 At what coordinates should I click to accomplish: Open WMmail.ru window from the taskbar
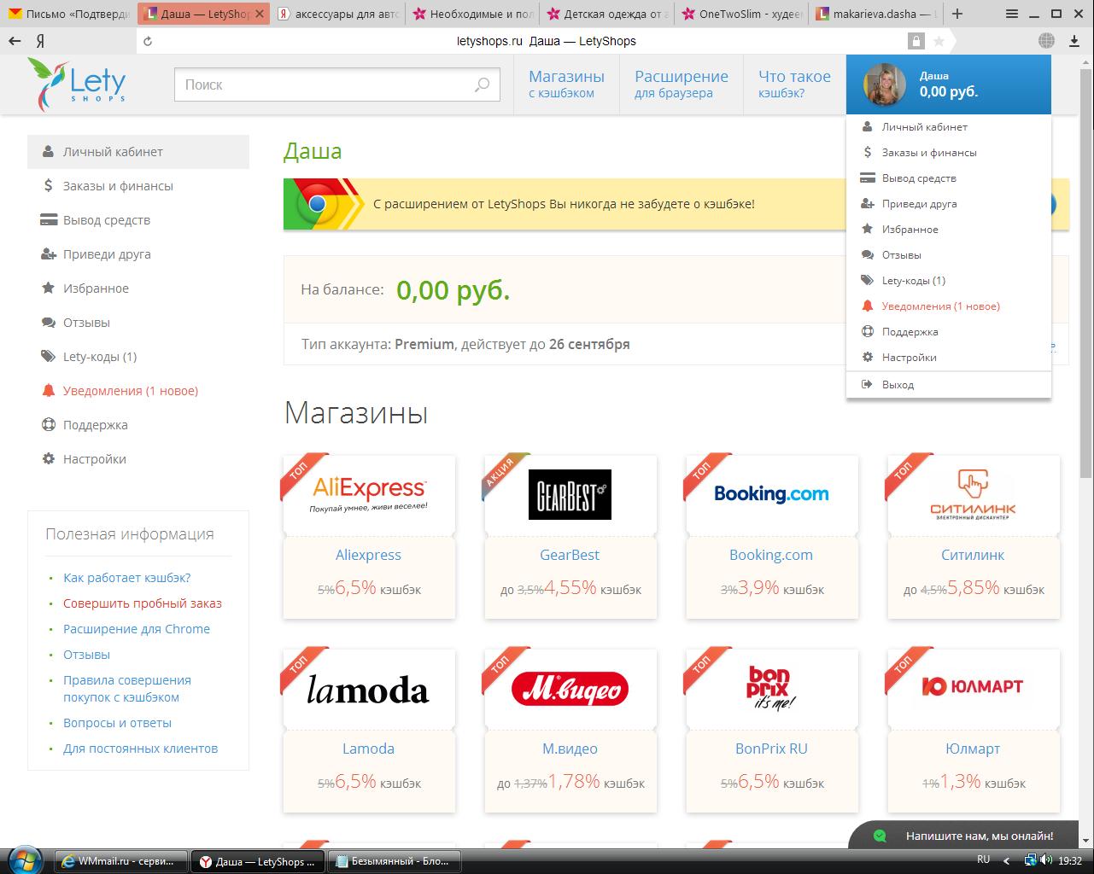click(x=121, y=861)
